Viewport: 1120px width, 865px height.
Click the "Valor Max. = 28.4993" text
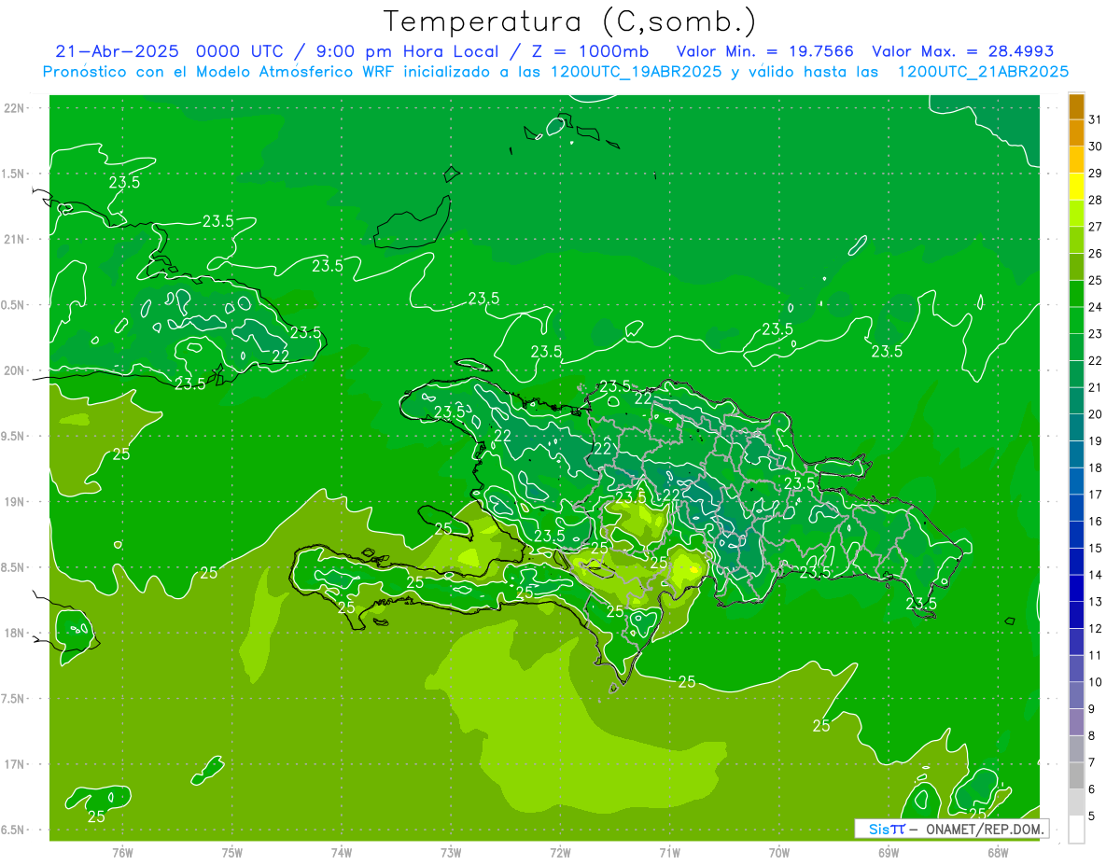pos(962,51)
